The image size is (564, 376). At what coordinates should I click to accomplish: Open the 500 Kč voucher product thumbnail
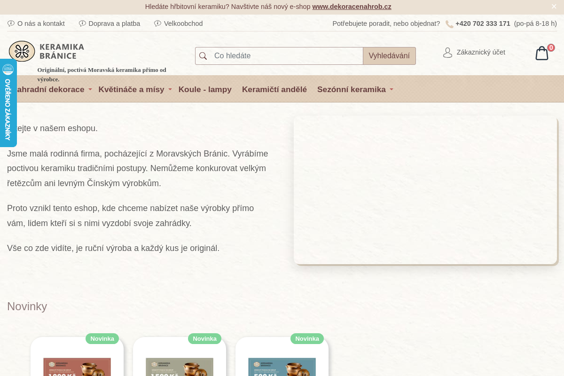click(x=282, y=367)
